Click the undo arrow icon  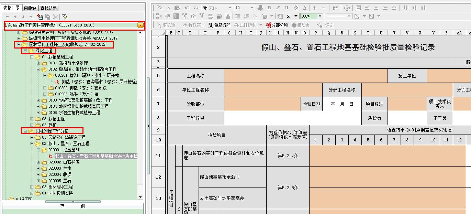(x=187, y=8)
